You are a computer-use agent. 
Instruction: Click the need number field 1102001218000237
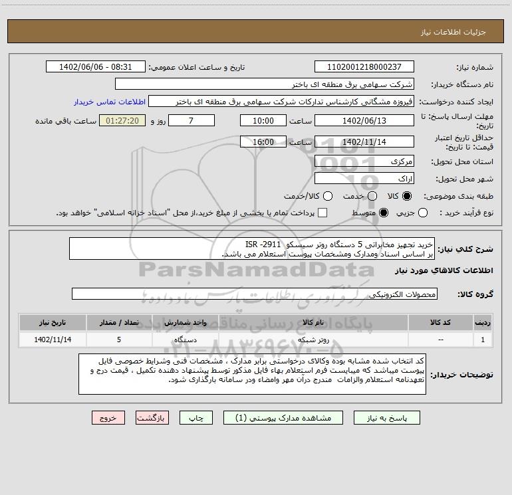[364, 67]
